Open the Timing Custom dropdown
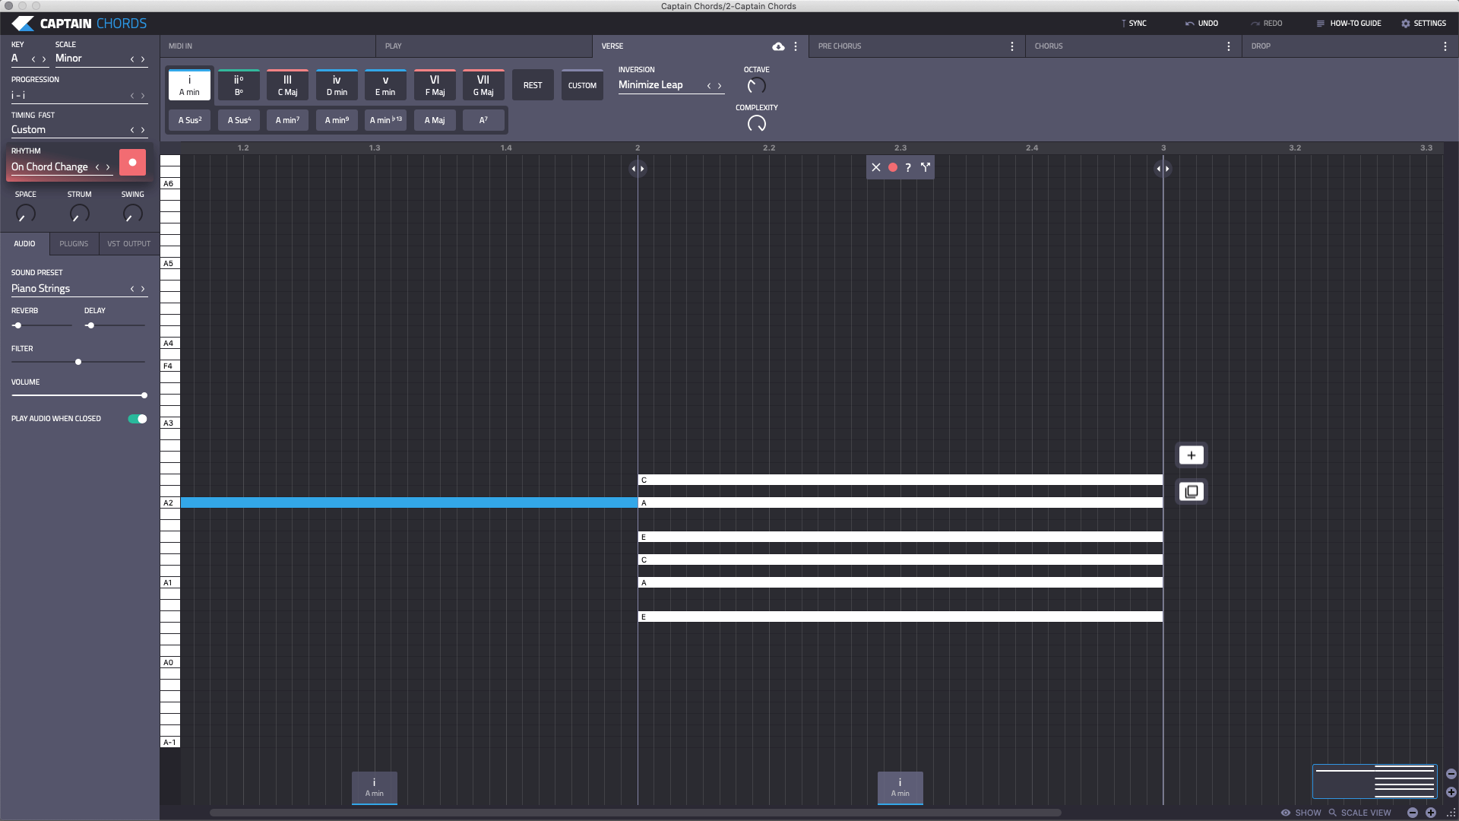 pos(68,130)
